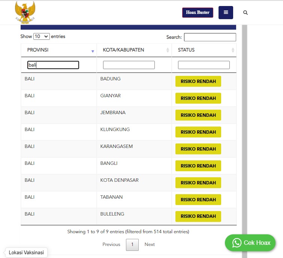Go to the Next page

150,244
